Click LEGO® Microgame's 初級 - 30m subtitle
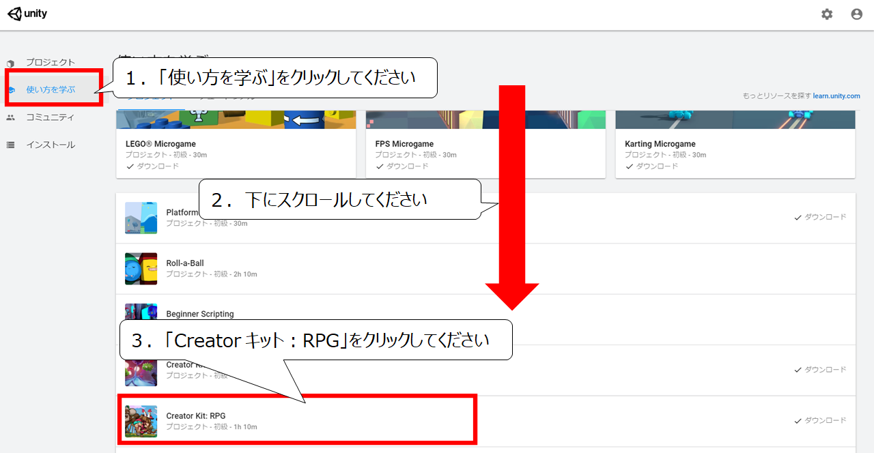This screenshot has width=874, height=453. click(167, 155)
